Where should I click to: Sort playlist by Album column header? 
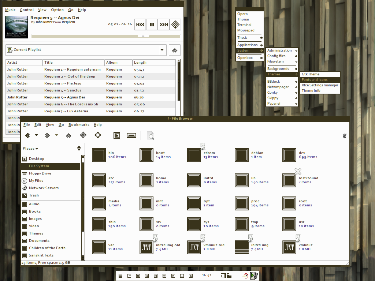point(118,62)
